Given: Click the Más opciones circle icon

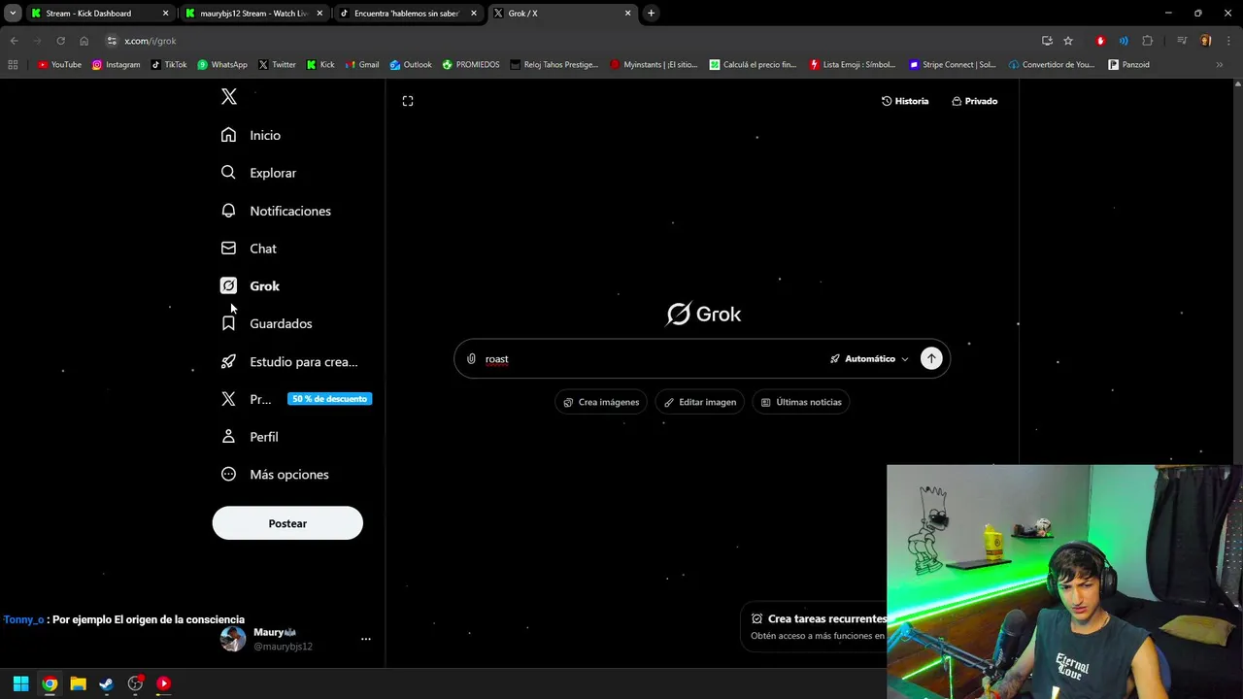Looking at the screenshot, I should [x=228, y=474].
